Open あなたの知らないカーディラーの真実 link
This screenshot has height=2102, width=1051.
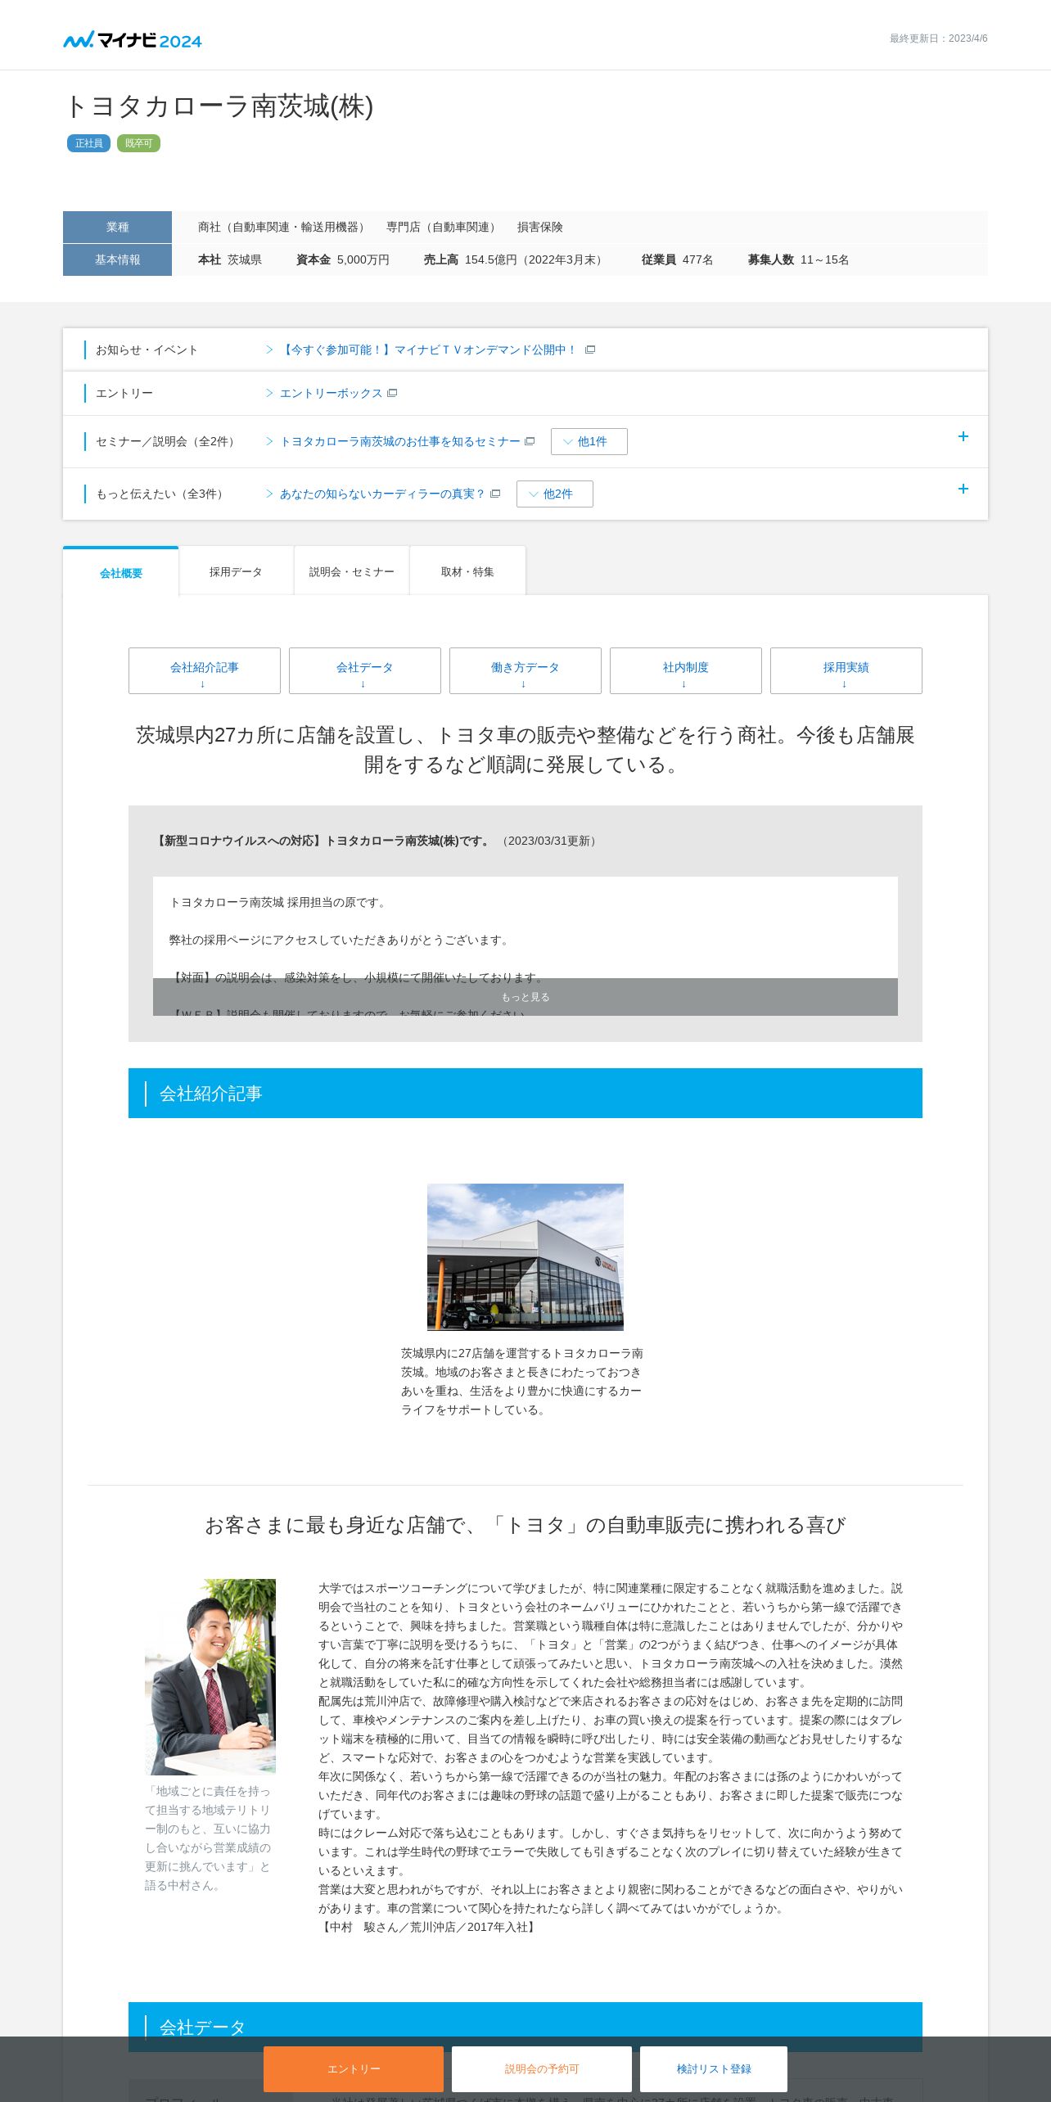tap(382, 494)
